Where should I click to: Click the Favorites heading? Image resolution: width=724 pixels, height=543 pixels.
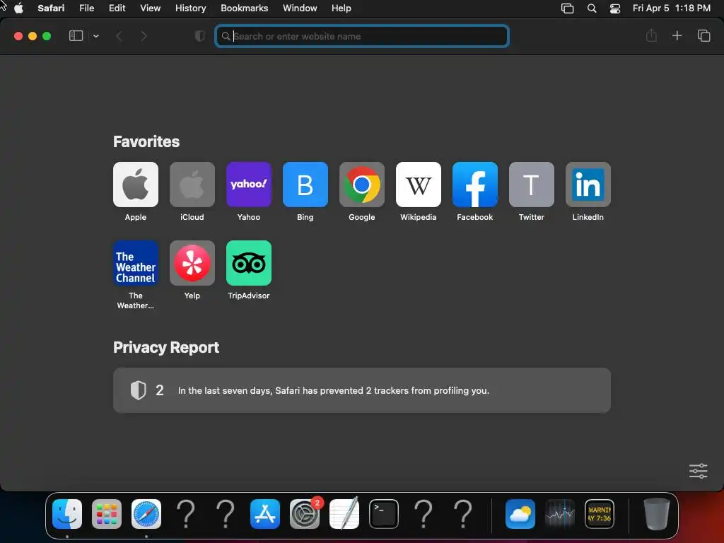click(x=146, y=141)
